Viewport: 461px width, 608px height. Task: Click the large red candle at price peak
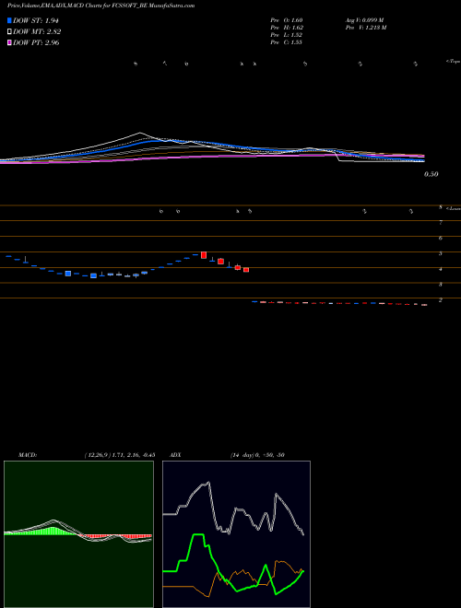coord(204,255)
